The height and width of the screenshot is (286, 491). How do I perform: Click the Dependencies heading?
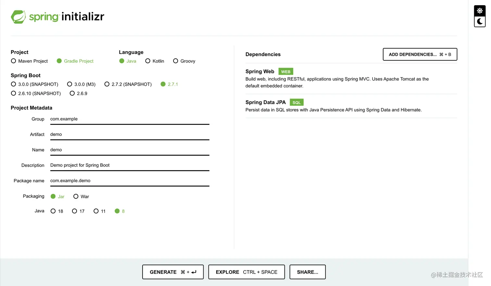(x=263, y=54)
